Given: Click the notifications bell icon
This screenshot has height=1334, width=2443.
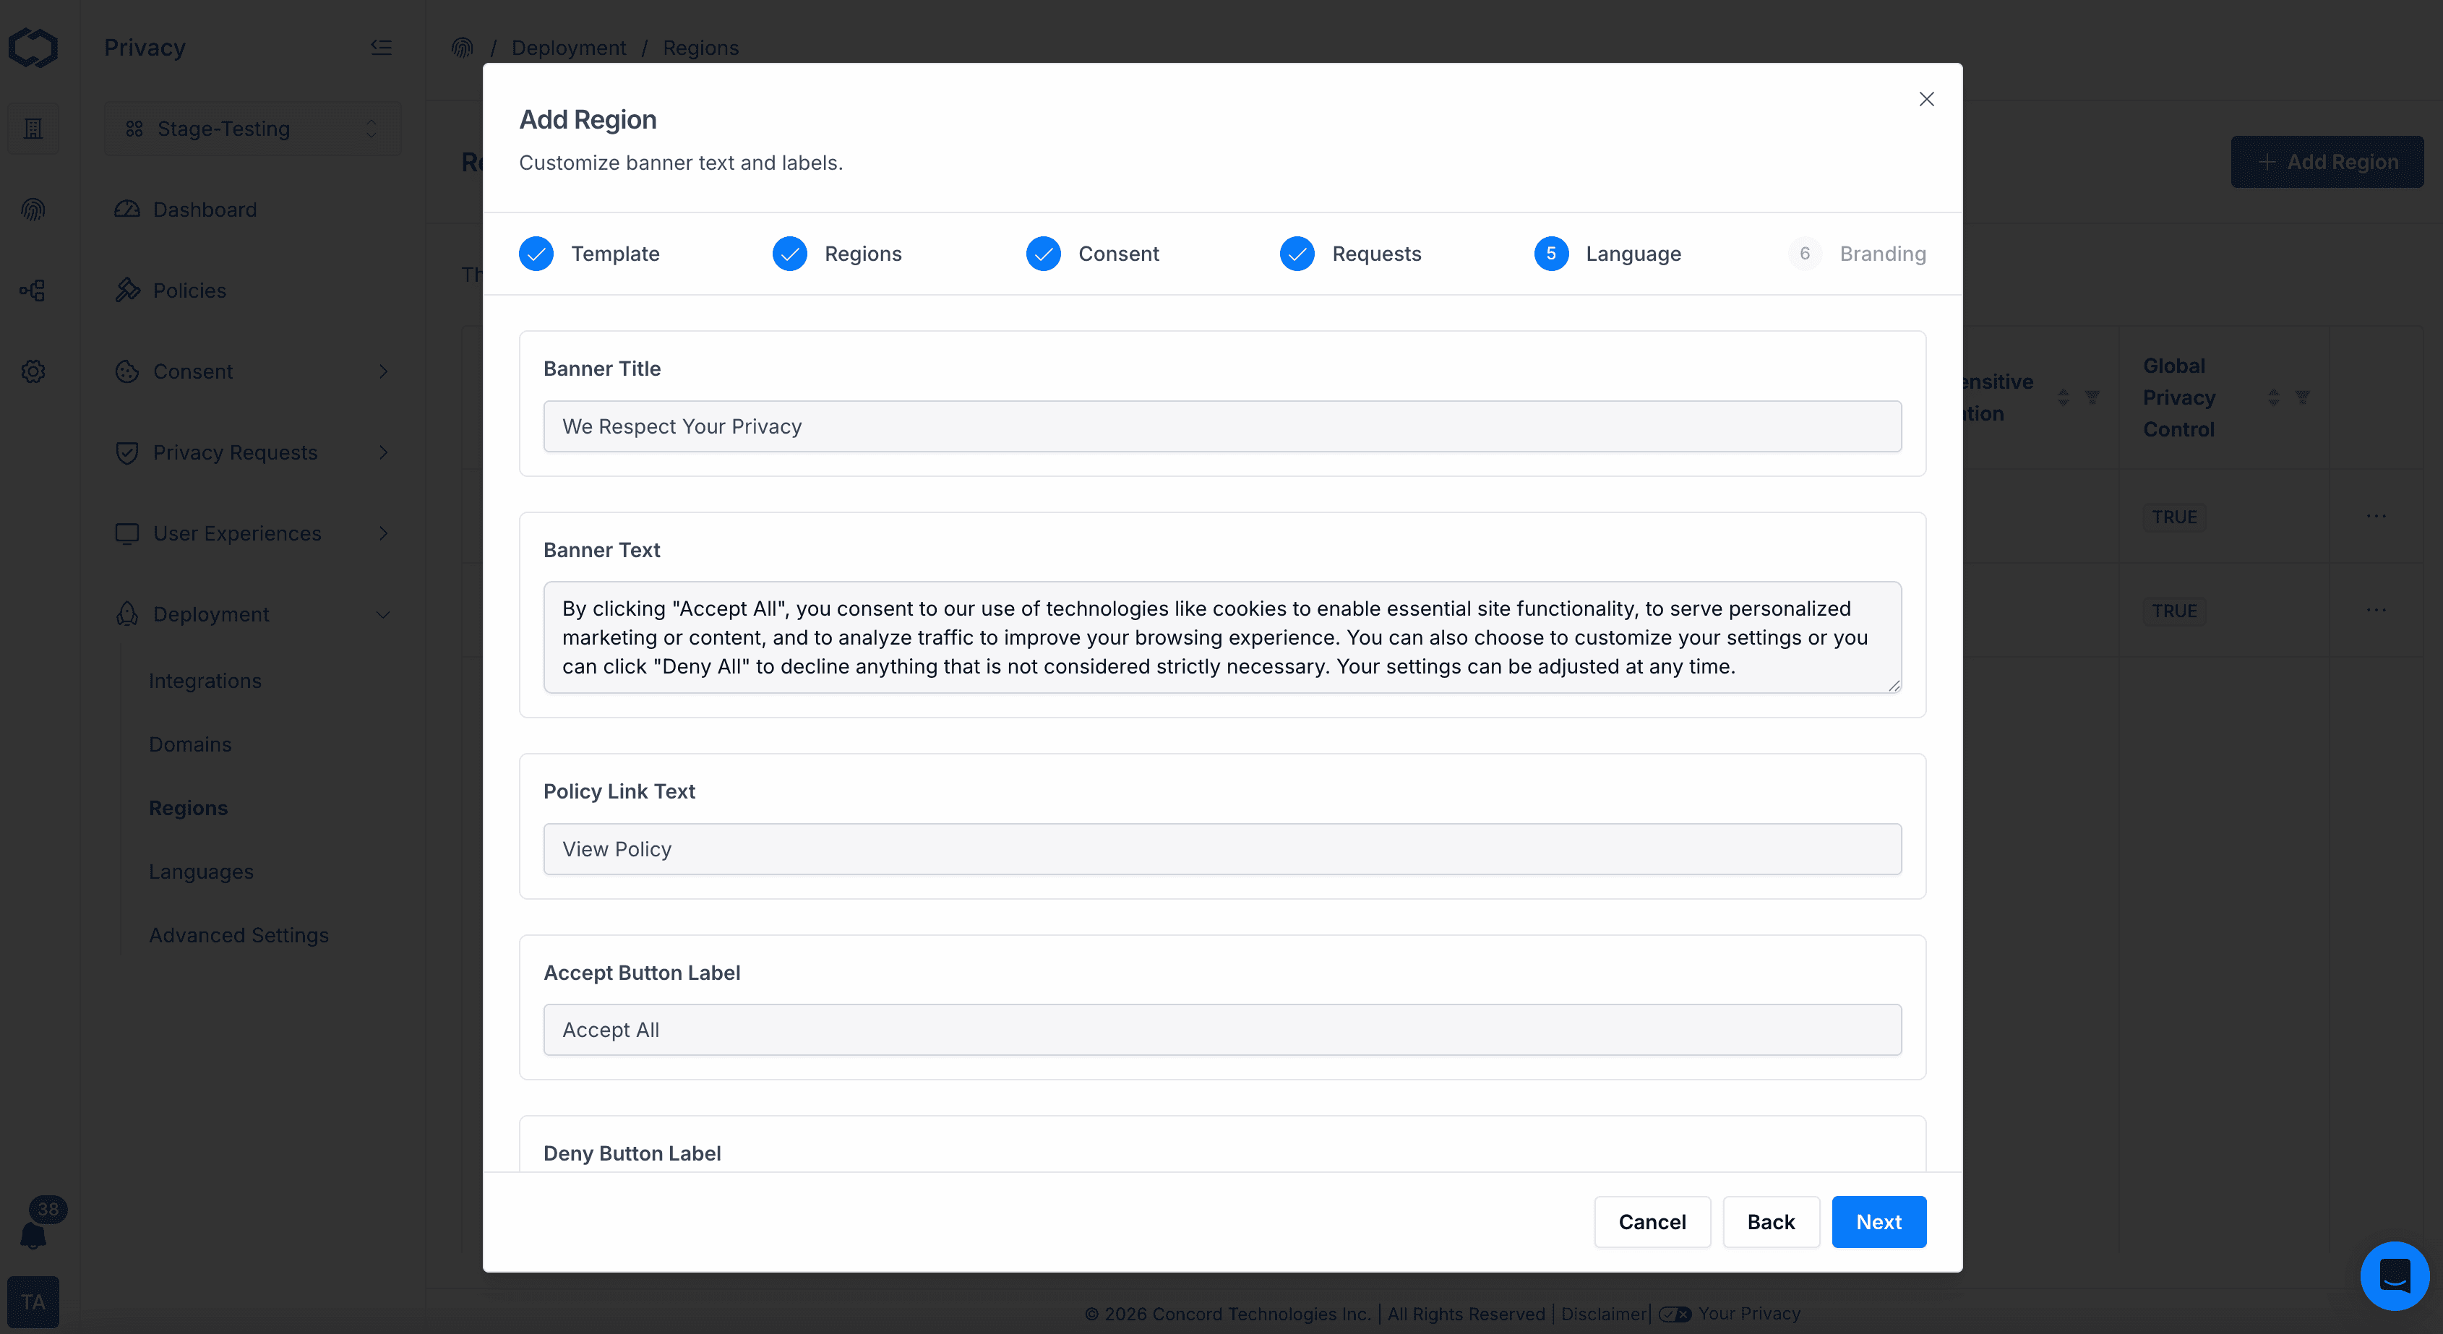Looking at the screenshot, I should [x=33, y=1234].
